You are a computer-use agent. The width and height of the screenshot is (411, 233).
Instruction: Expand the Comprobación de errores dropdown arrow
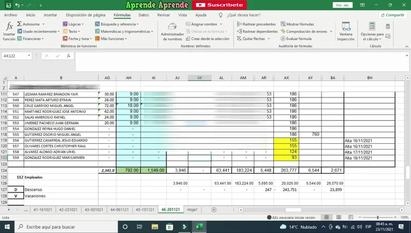coord(331,31)
